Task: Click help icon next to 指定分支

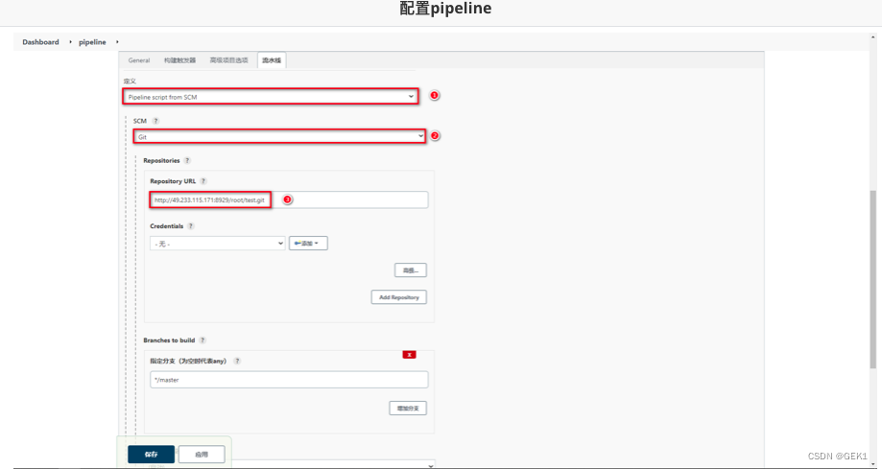Action: tap(237, 361)
